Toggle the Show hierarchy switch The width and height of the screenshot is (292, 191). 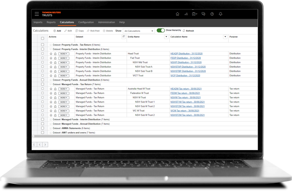click(161, 30)
